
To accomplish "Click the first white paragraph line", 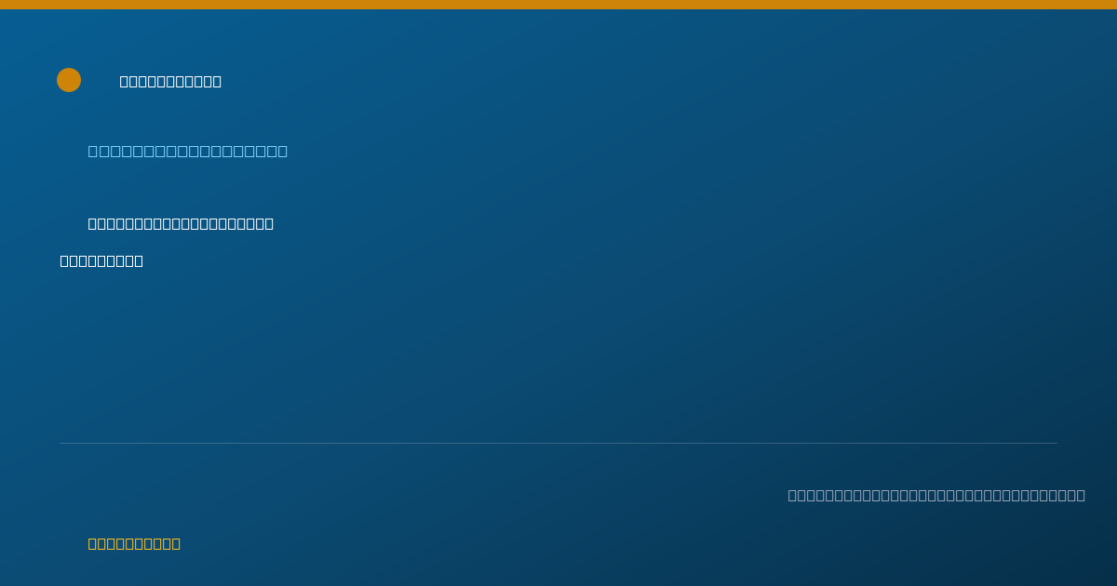I will [181, 223].
